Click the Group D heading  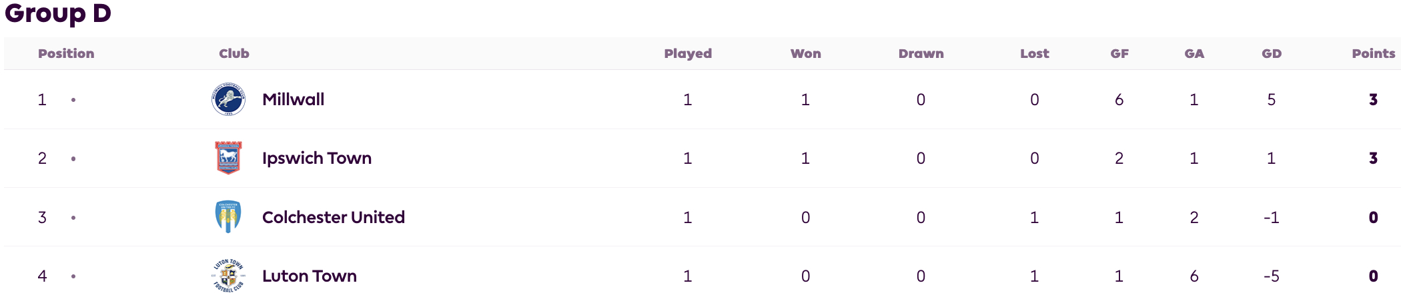pyautogui.click(x=58, y=13)
